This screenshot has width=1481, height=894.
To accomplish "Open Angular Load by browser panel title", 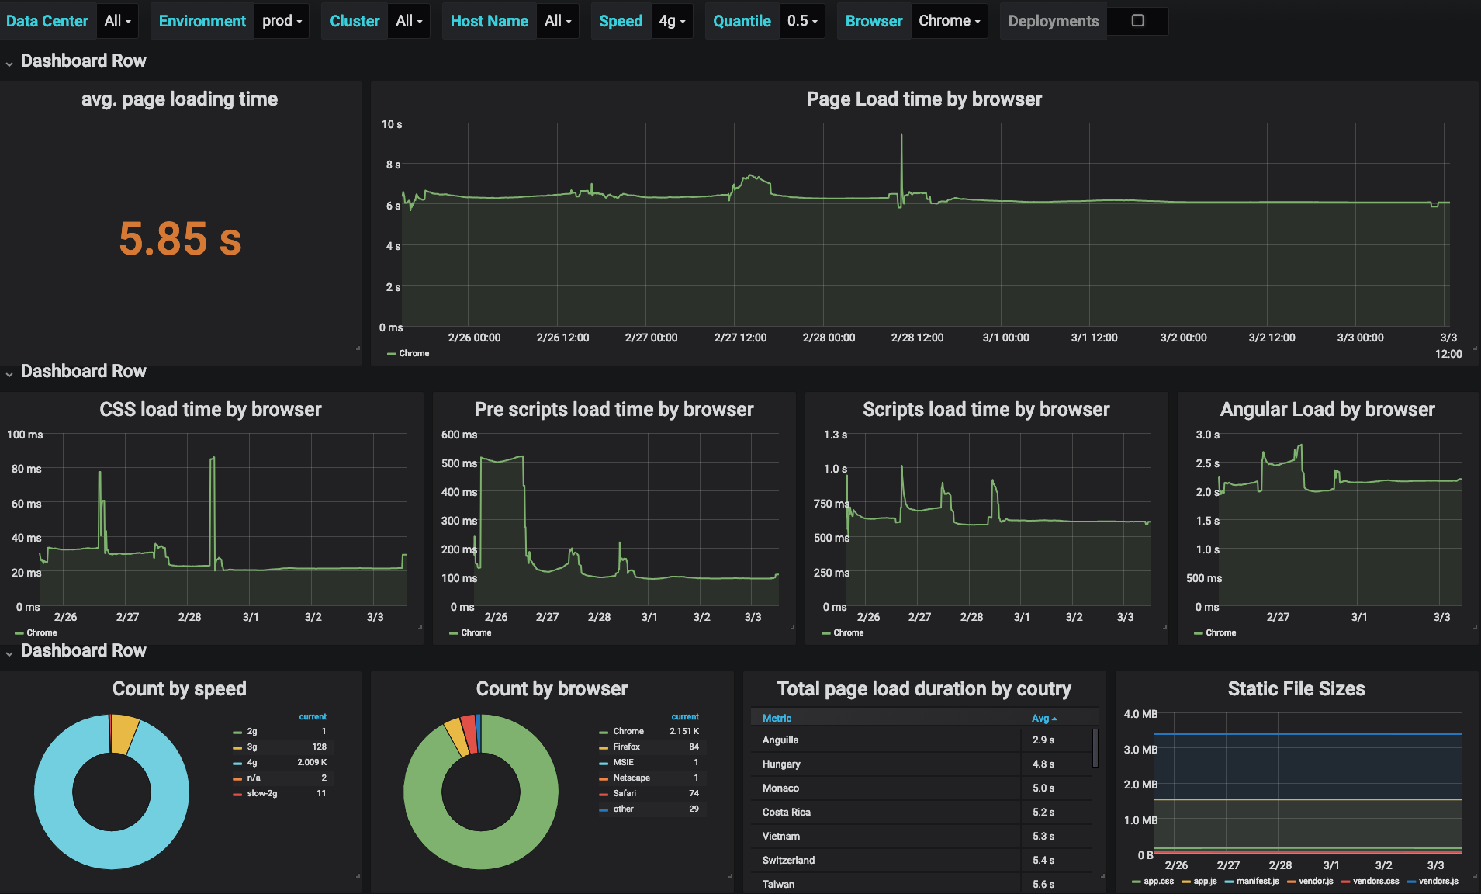I will (x=1327, y=410).
